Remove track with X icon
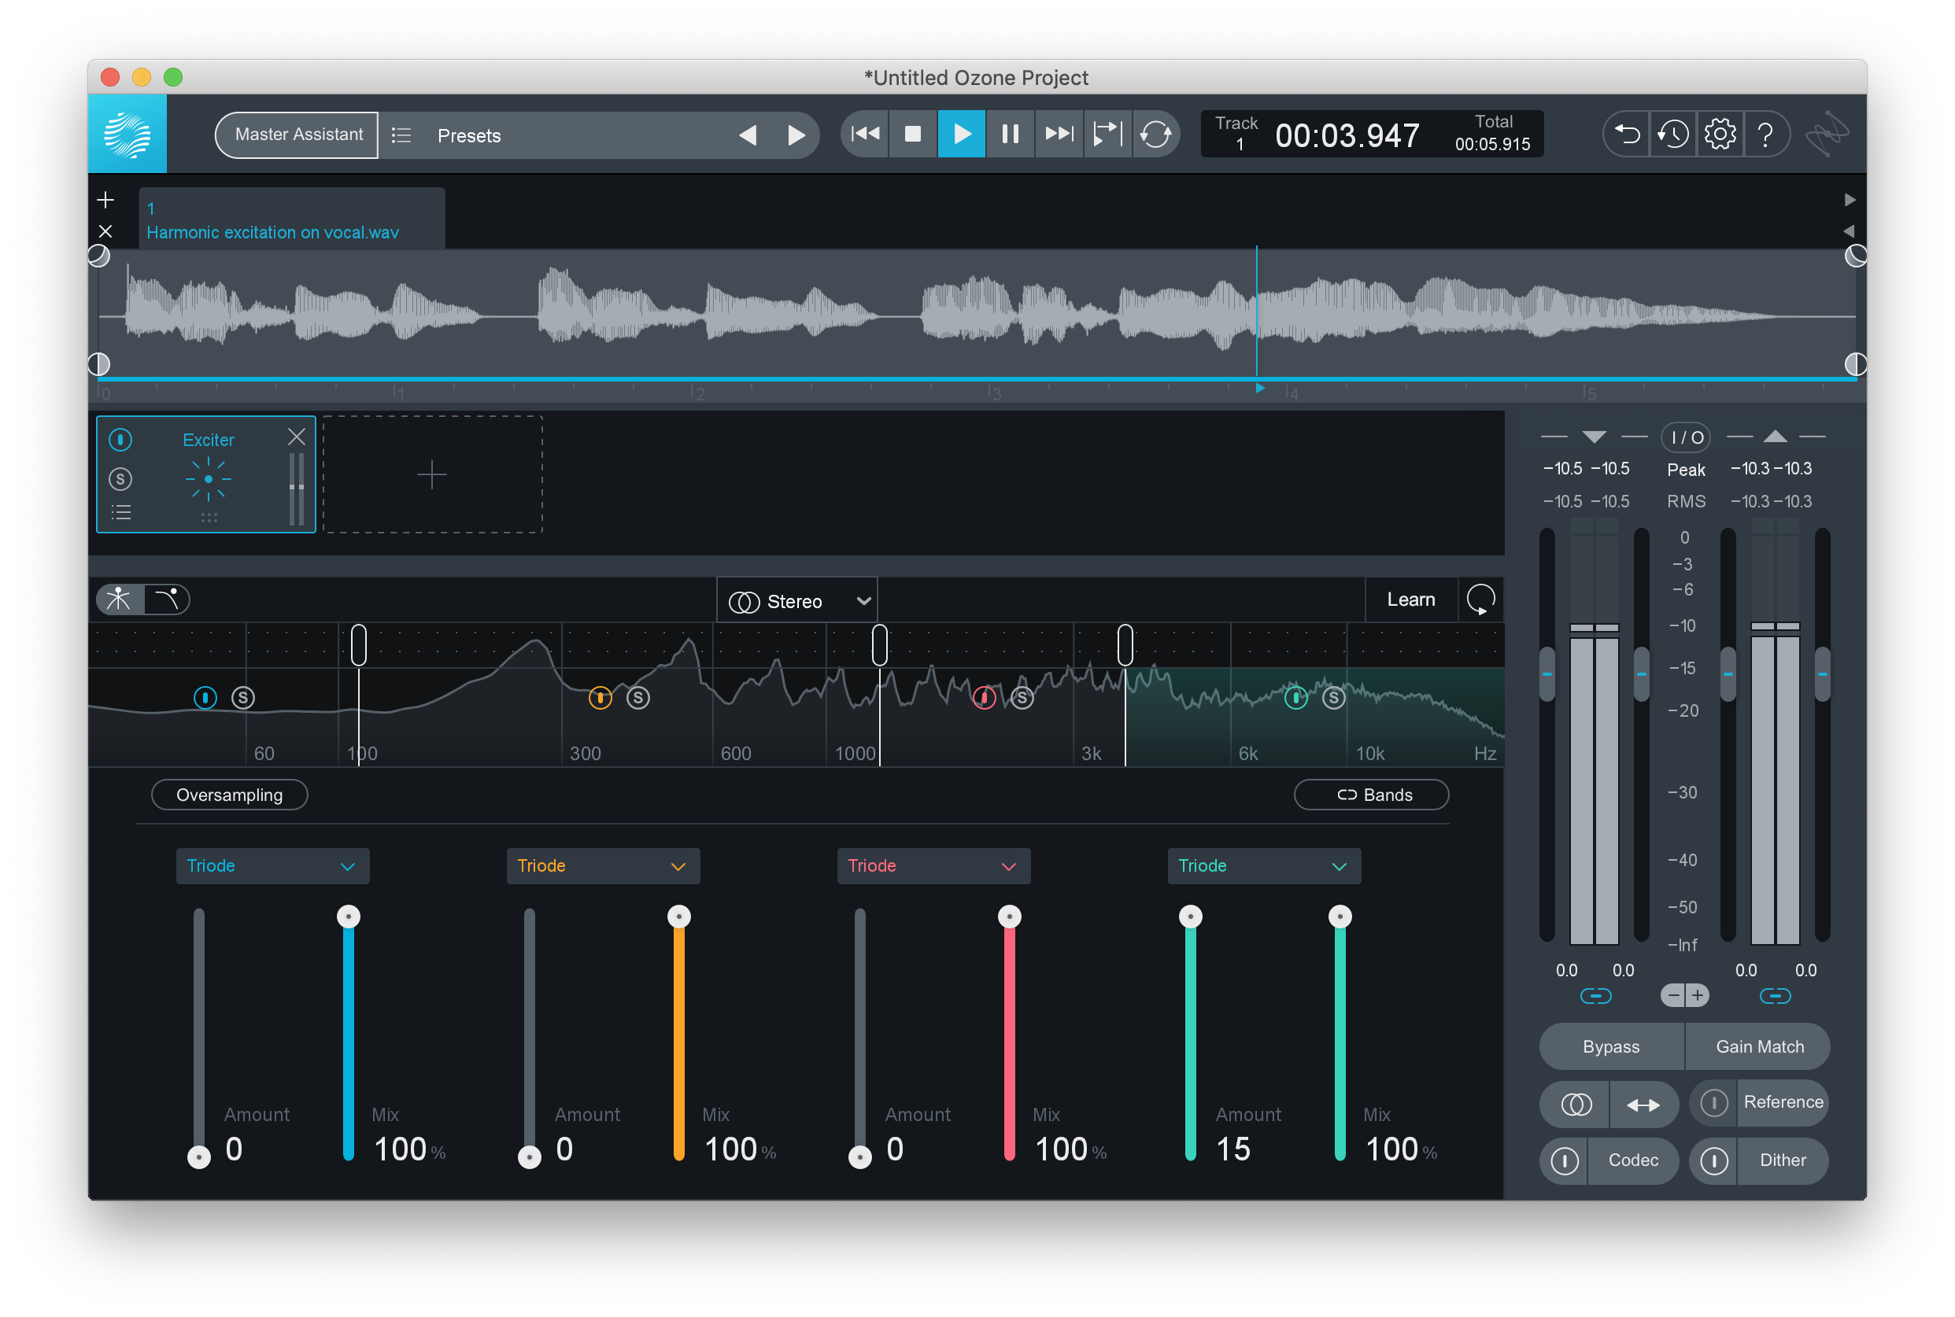The height and width of the screenshot is (1317, 1955). pyautogui.click(x=105, y=231)
